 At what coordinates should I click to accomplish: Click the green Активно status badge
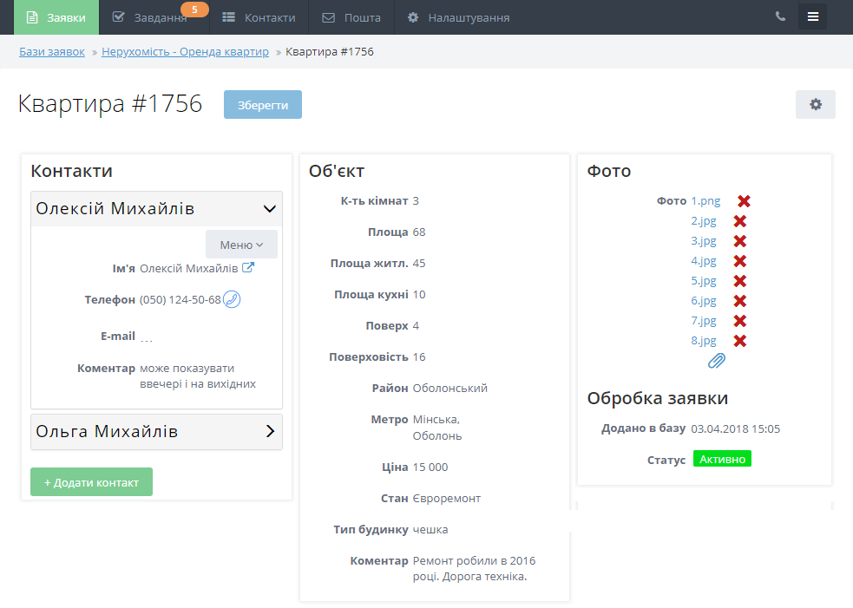pos(722,459)
